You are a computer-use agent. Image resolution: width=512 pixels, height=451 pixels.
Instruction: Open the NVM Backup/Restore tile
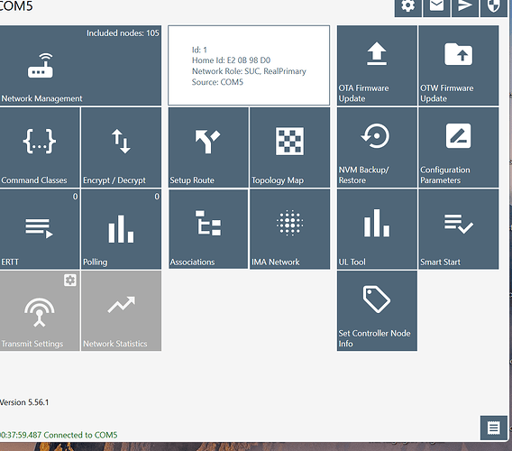point(377,147)
